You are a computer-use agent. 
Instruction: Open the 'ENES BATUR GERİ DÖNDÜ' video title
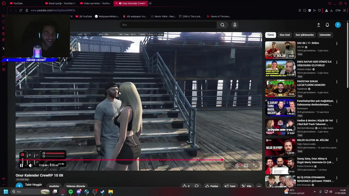click(x=314, y=63)
